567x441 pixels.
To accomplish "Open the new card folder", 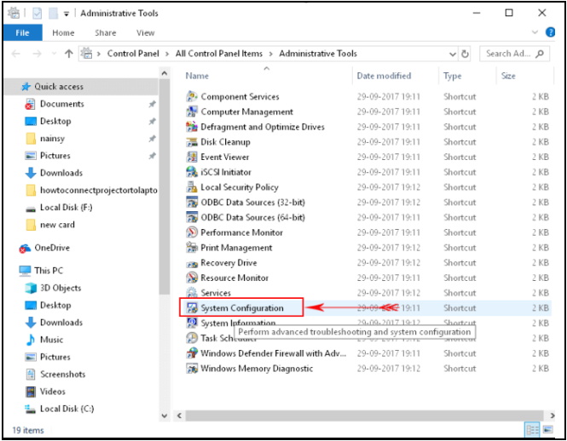I will point(57,225).
